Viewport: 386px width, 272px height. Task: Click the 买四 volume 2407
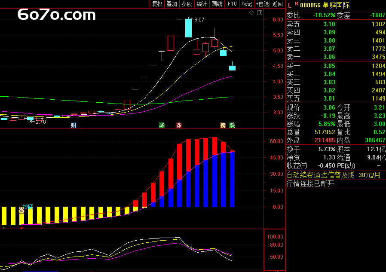[x=379, y=90]
